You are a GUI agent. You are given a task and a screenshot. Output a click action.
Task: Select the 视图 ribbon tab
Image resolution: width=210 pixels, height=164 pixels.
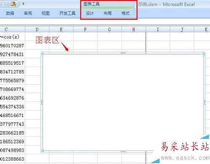[x=46, y=13]
